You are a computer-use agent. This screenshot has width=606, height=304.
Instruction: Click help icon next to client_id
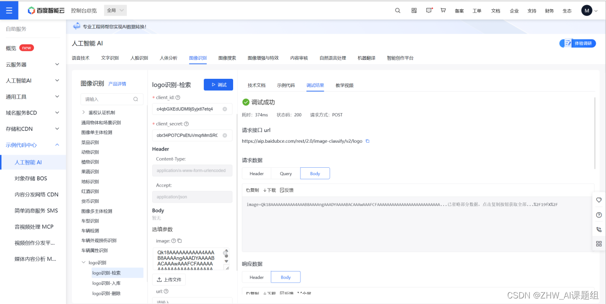click(x=178, y=98)
